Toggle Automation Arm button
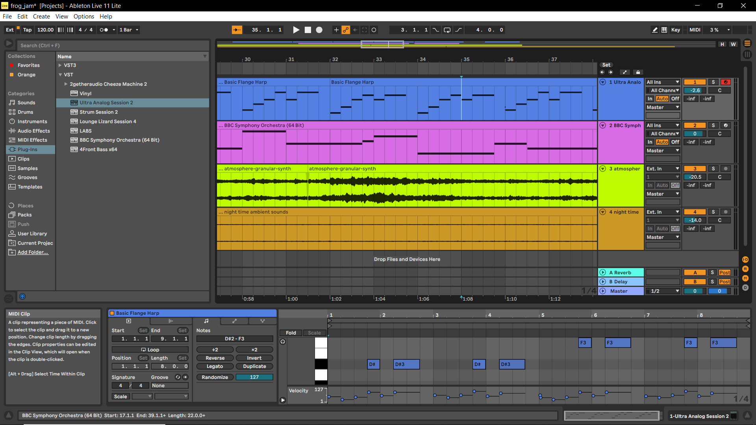 [x=346, y=30]
